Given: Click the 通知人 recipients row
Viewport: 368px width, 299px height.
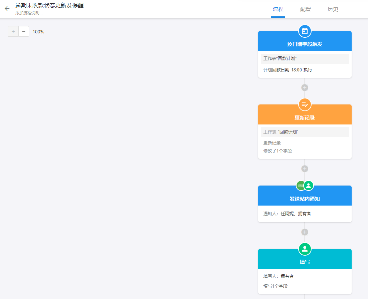Looking at the screenshot, I should (287, 214).
